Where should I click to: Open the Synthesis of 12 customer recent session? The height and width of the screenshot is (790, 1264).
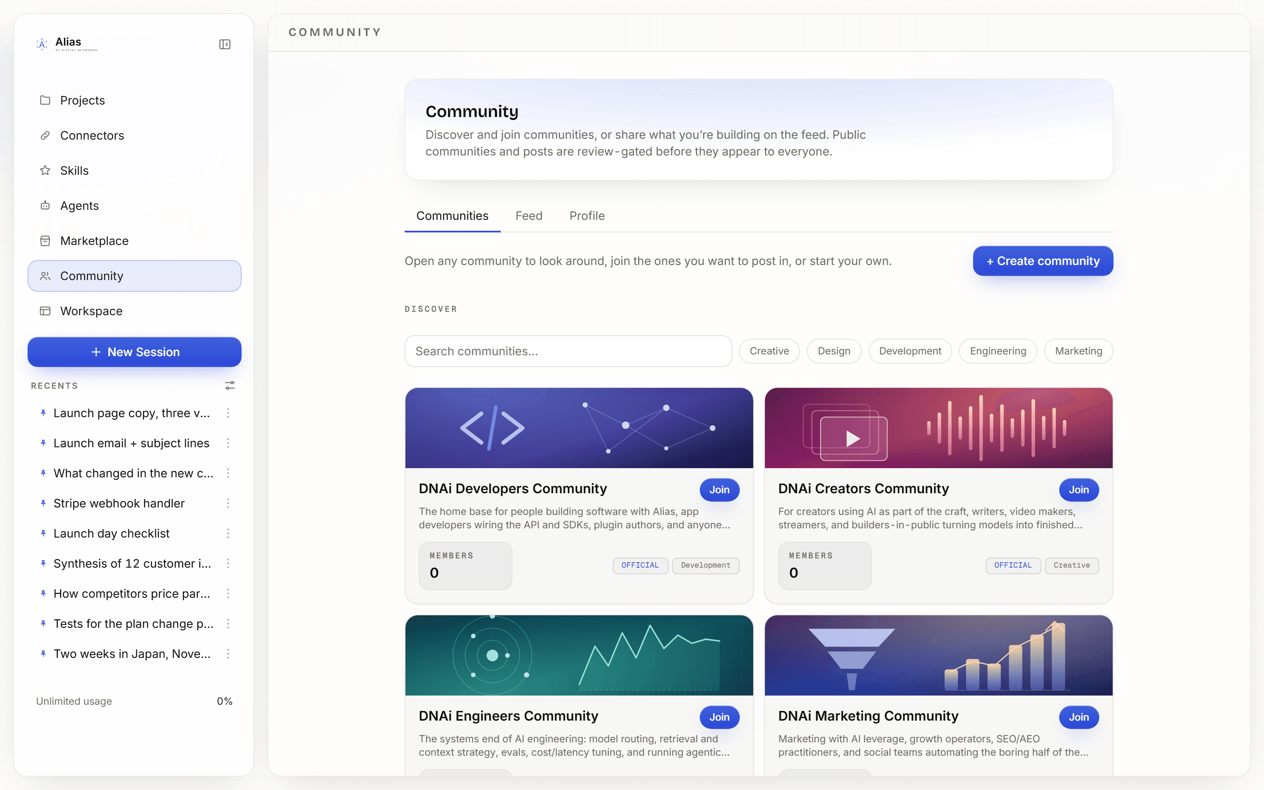132,564
